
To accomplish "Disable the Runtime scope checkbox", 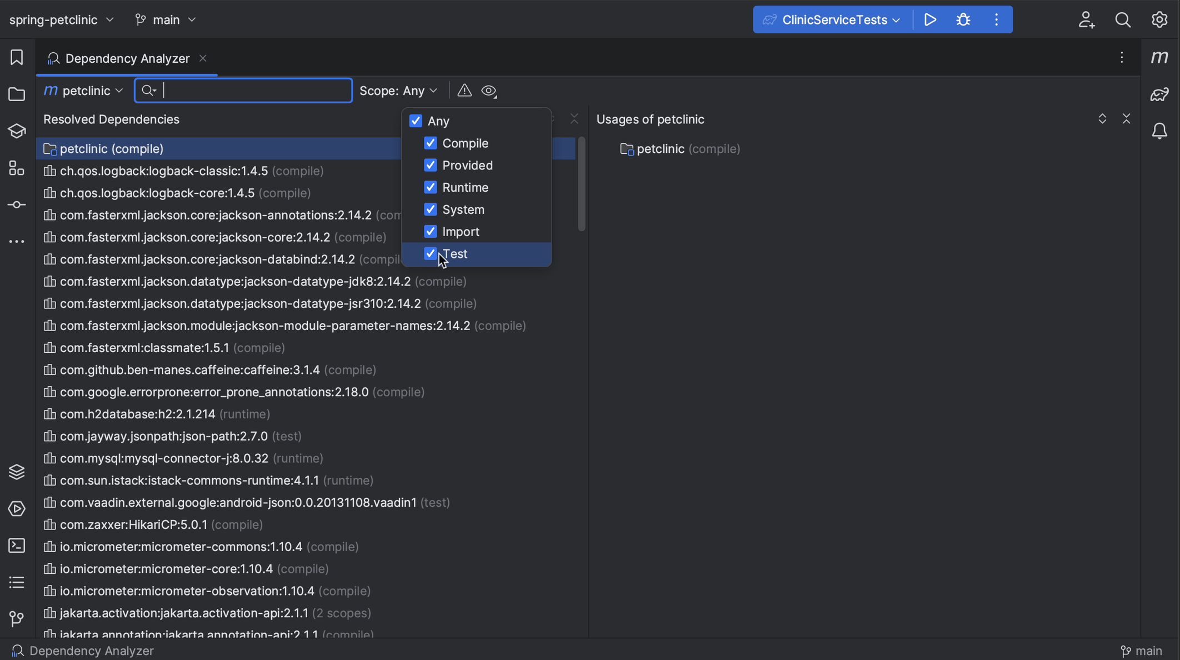I will pyautogui.click(x=430, y=187).
